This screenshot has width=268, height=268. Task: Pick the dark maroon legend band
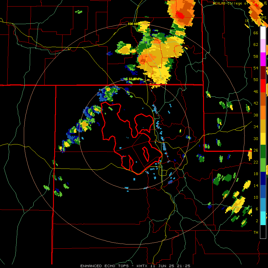coord(263,73)
